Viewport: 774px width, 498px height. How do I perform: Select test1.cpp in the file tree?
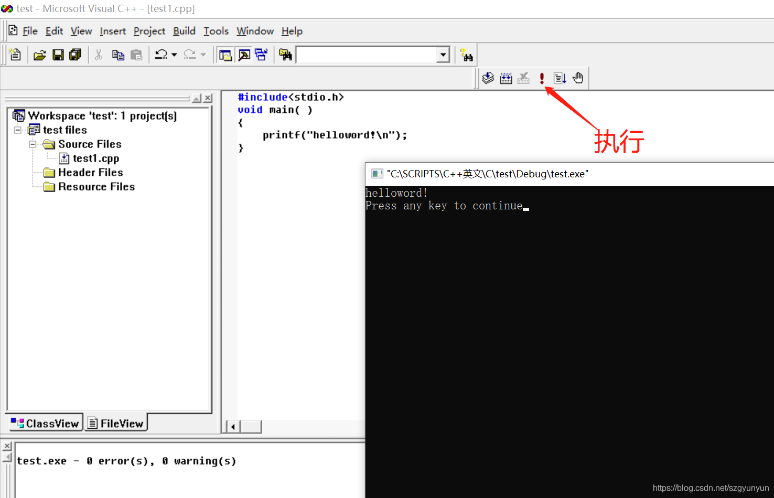tap(96, 158)
